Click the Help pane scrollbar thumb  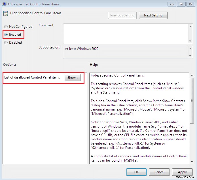tap(192, 101)
